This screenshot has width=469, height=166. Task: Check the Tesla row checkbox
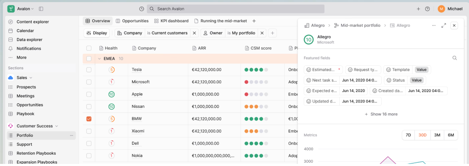coord(89,70)
